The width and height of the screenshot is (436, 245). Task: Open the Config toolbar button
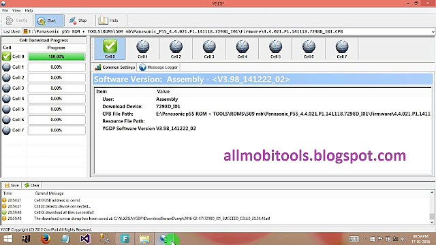tap(16, 20)
